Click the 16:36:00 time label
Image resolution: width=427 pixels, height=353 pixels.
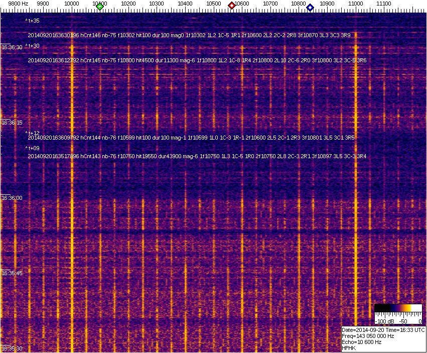12,198
